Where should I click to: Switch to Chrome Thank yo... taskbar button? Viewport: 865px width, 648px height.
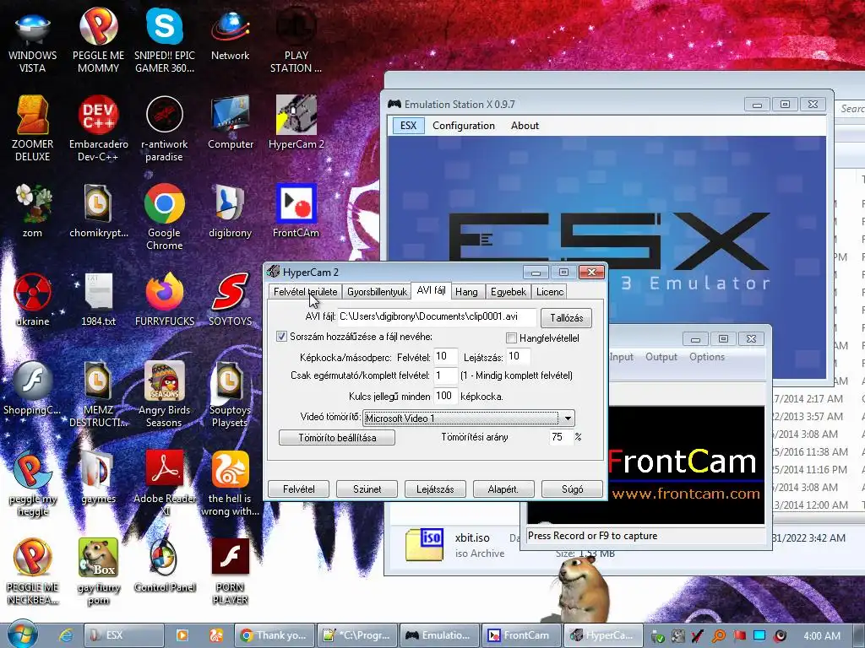pos(275,635)
